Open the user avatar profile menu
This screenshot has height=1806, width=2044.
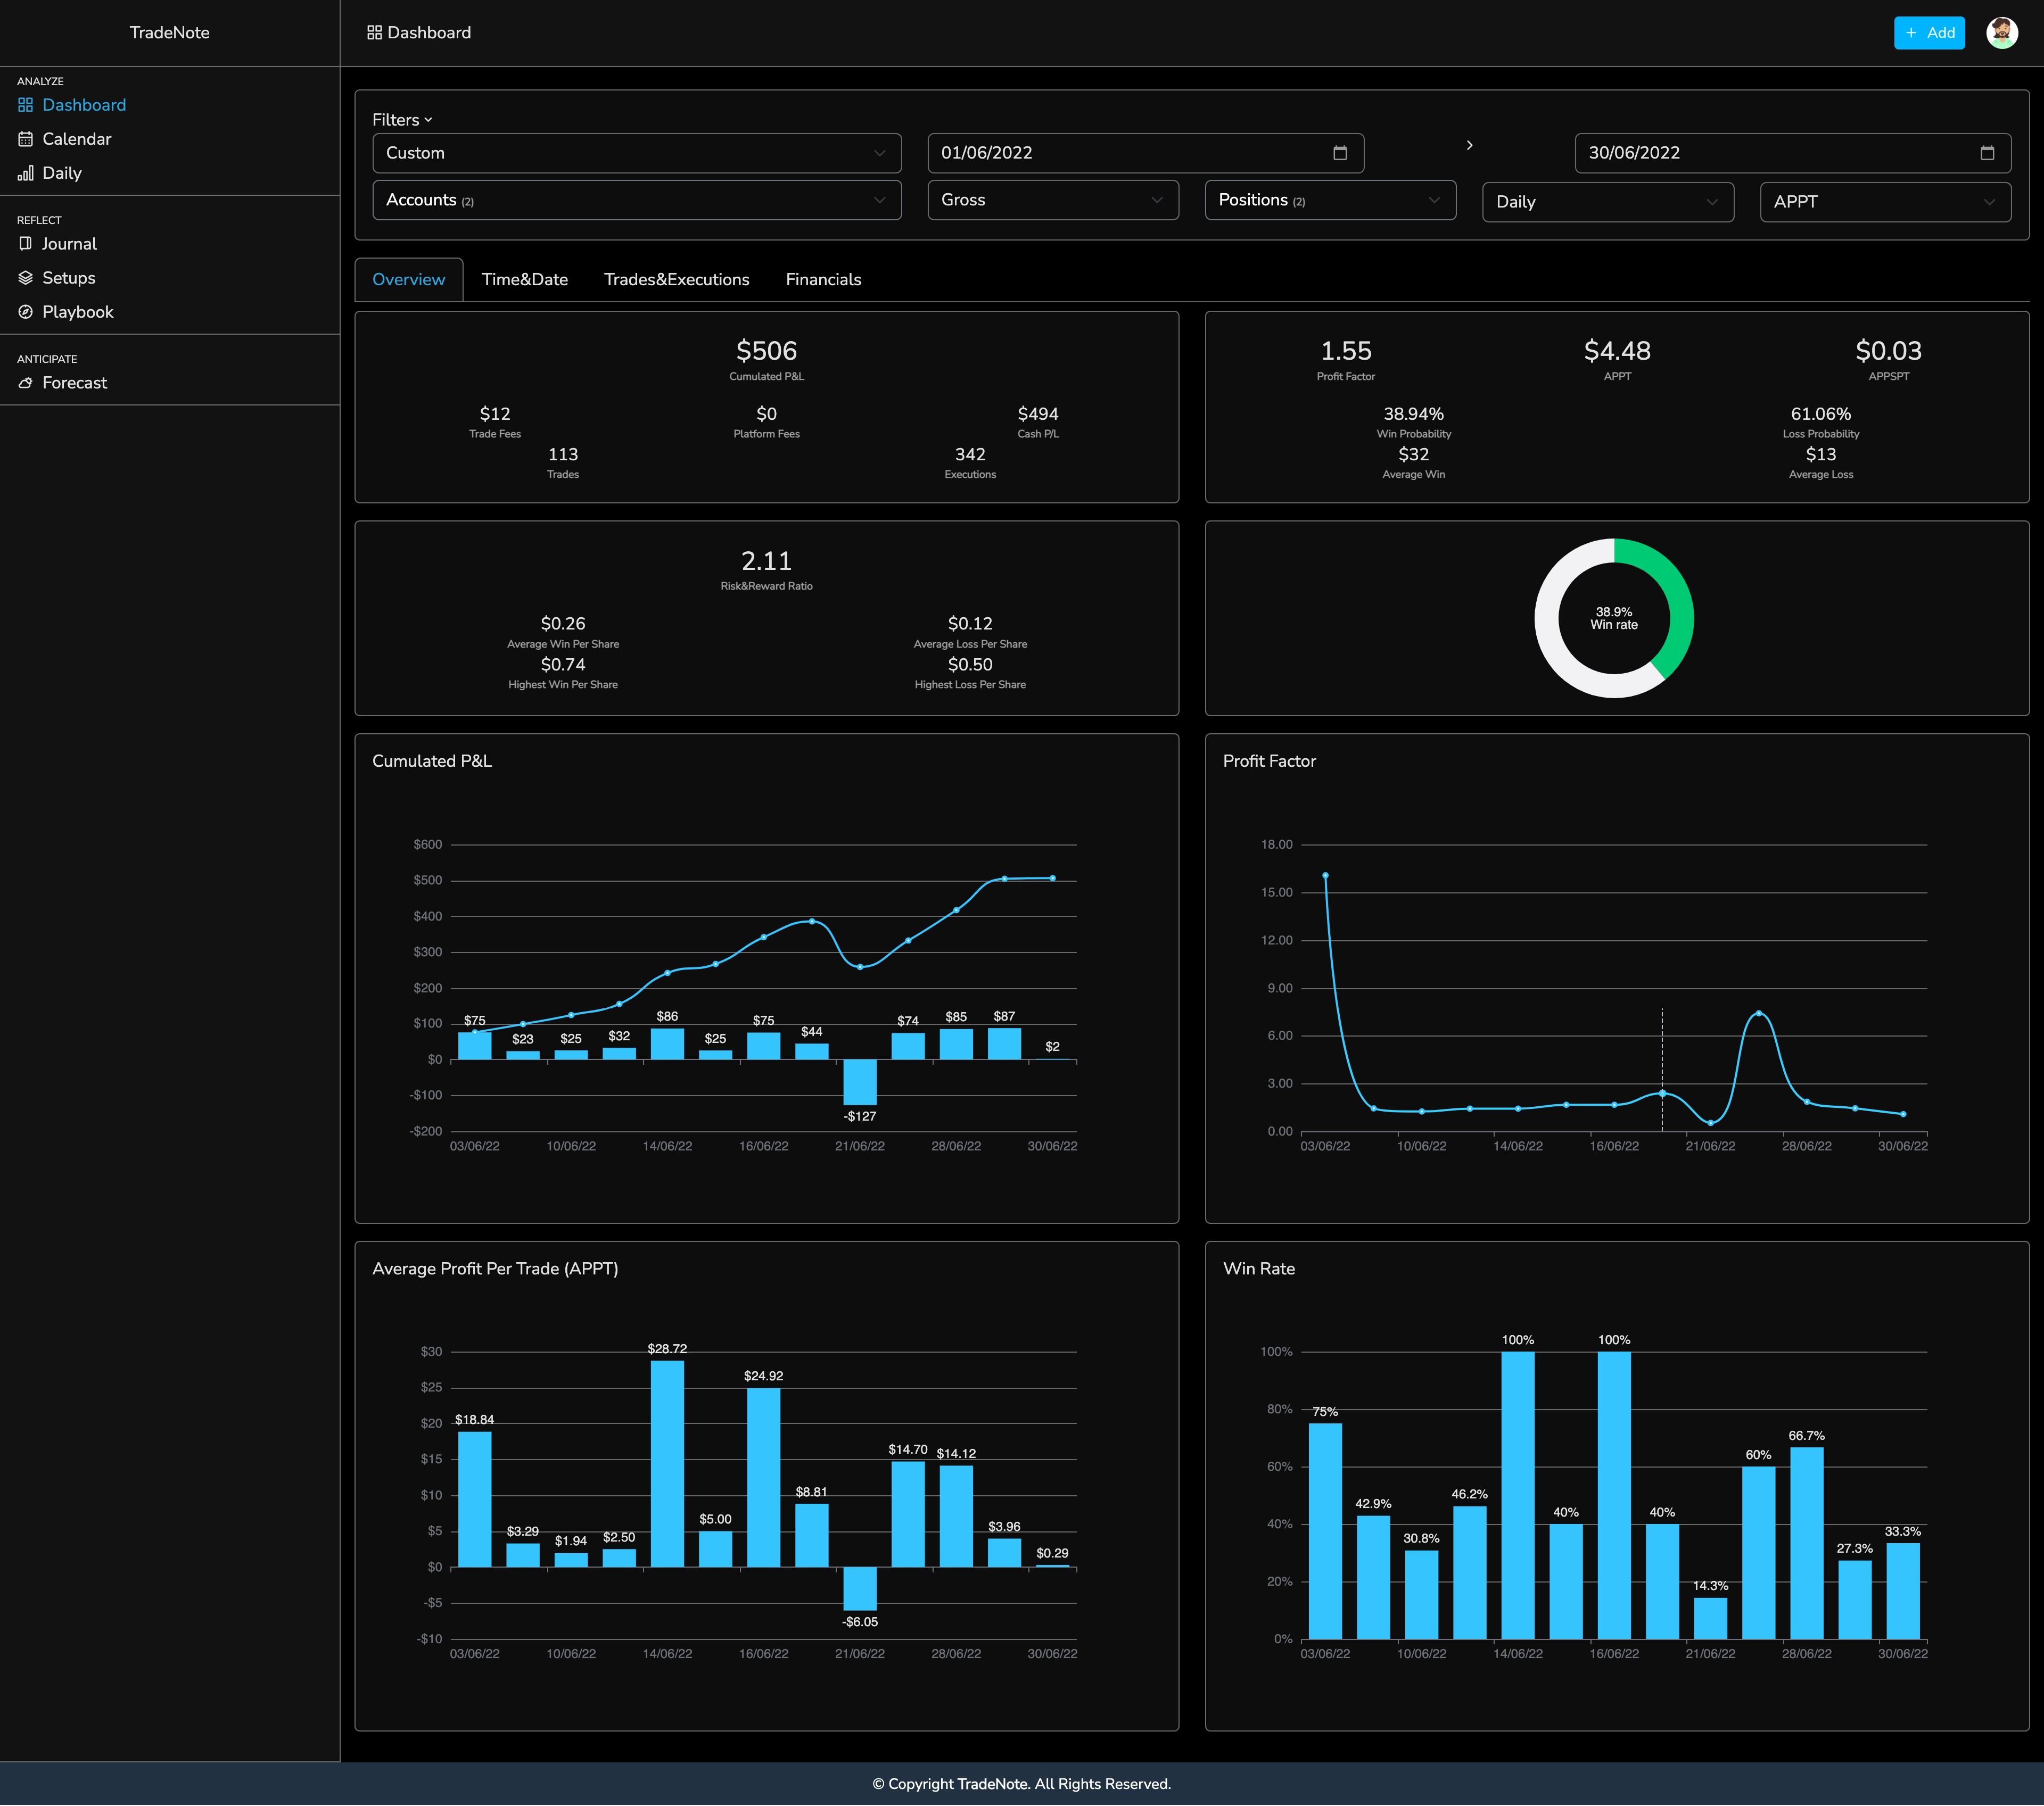2001,32
